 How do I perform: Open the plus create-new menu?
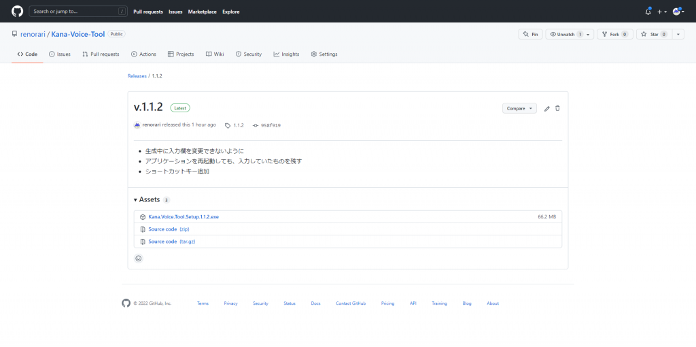[662, 12]
